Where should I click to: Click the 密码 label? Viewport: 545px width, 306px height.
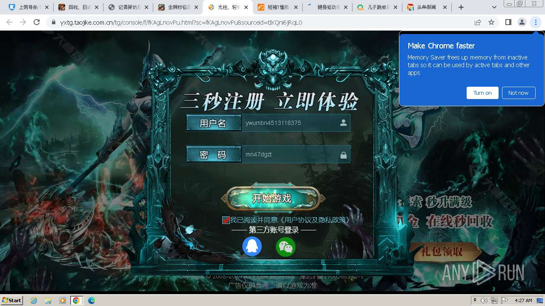pos(213,155)
